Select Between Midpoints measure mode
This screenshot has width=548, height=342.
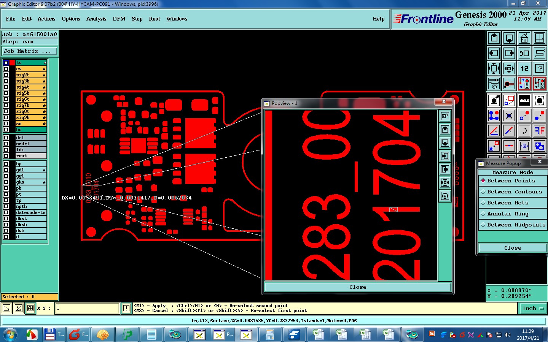click(513, 225)
